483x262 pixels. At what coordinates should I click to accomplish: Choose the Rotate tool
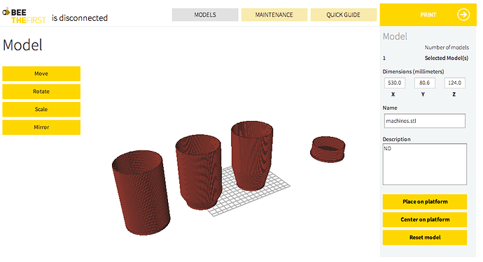tap(41, 92)
